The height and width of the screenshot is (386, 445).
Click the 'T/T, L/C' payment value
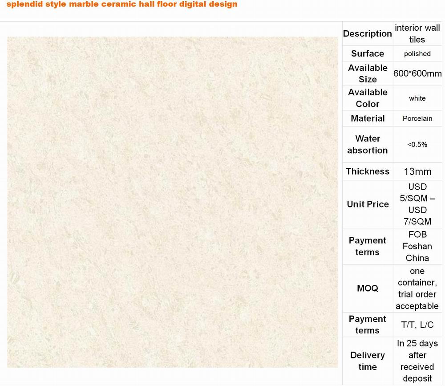click(x=417, y=325)
